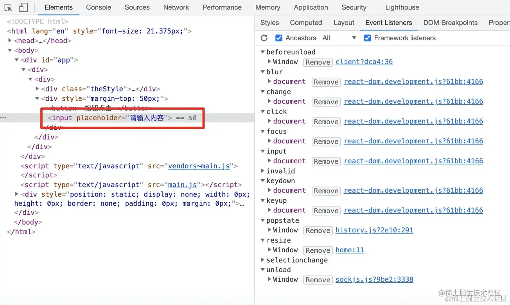
Task: Activate the inspect element picker icon
Action: pyautogui.click(x=9, y=7)
